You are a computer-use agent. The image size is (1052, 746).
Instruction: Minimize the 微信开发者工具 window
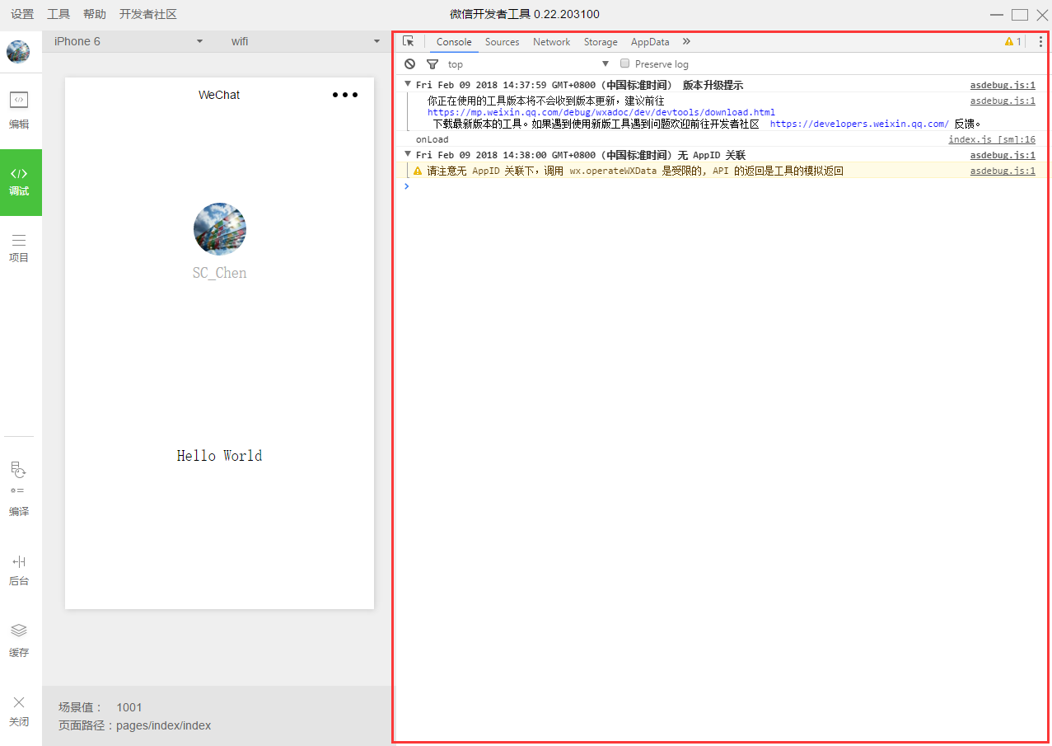[x=997, y=14]
